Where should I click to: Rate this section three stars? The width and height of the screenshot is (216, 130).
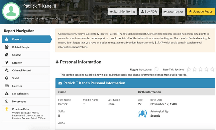click(x=200, y=70)
